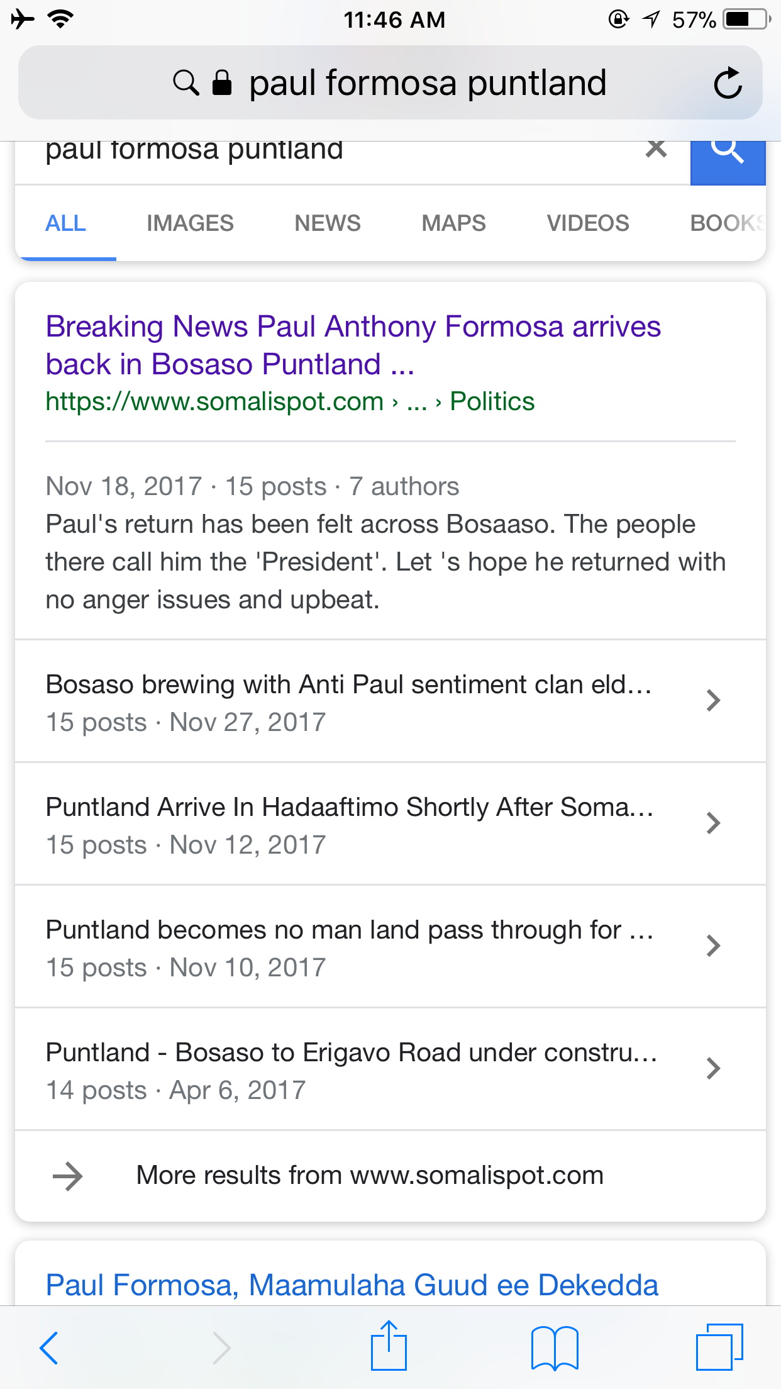Show open tabs with Safari tabs icon
Image resolution: width=781 pixels, height=1389 pixels.
click(719, 1347)
